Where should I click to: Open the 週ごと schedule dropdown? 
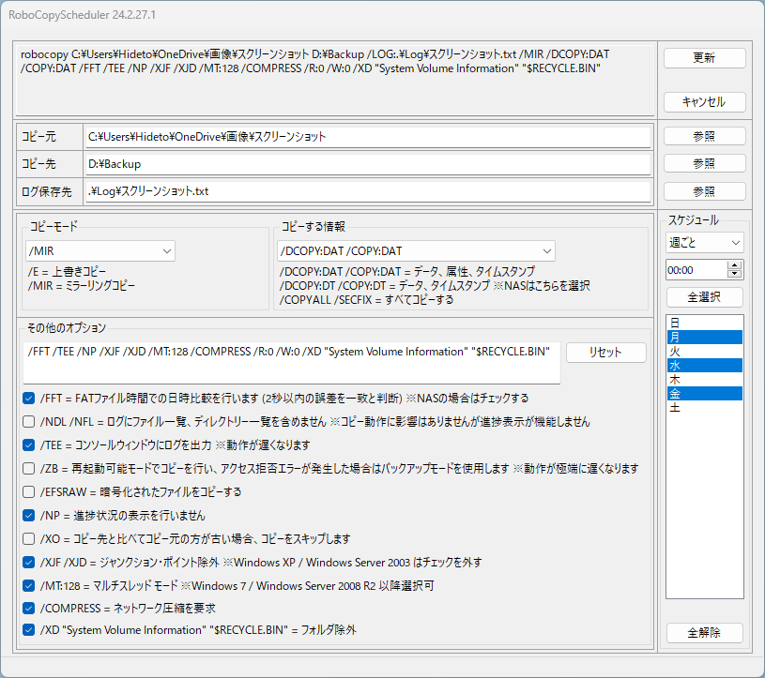(704, 244)
